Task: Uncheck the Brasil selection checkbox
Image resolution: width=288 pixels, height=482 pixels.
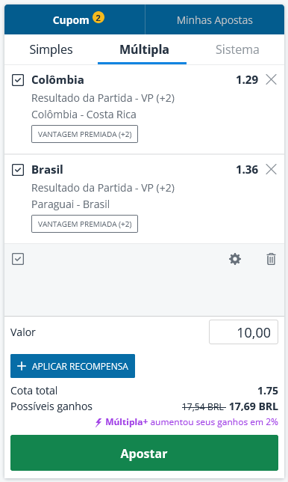Action: [x=18, y=170]
